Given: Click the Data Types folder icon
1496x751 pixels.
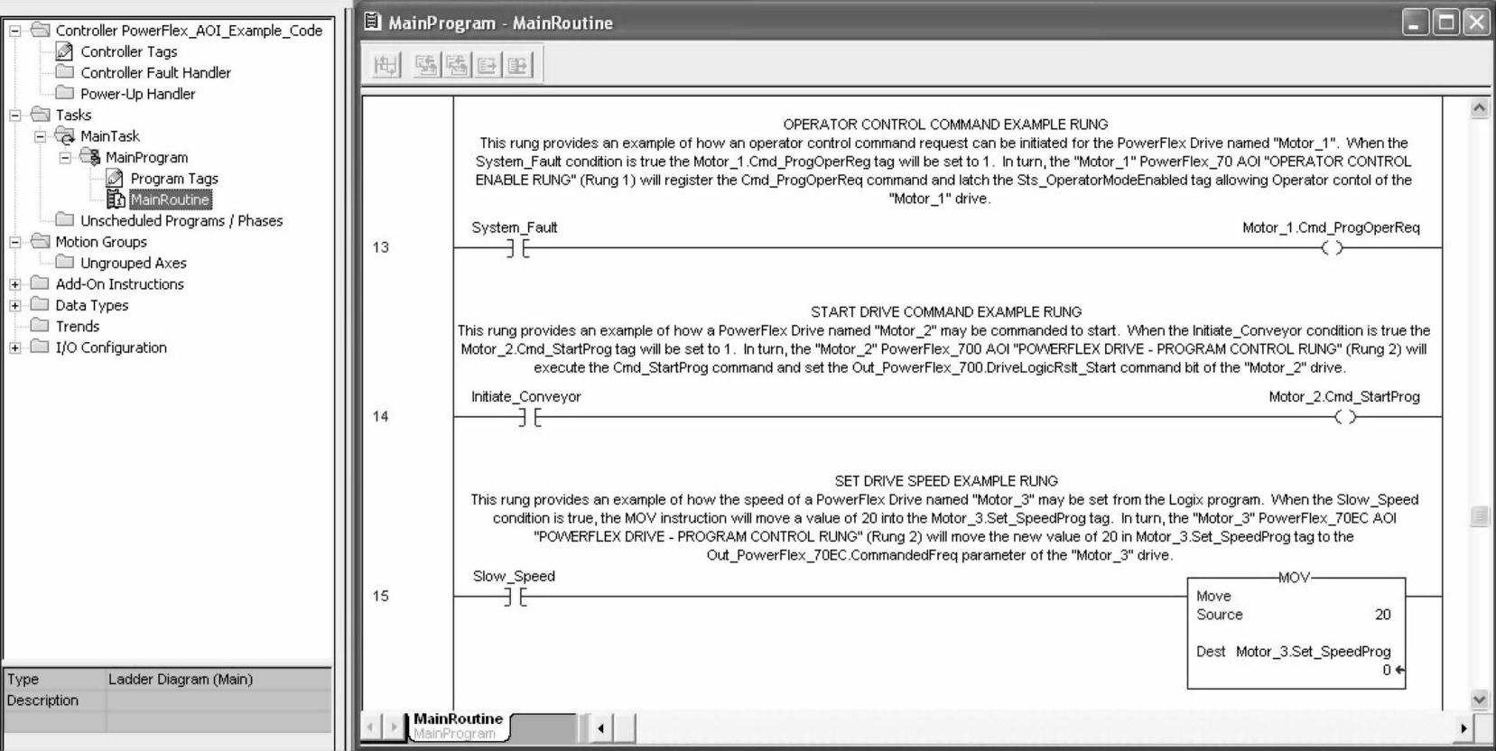Looking at the screenshot, I should point(40,304).
